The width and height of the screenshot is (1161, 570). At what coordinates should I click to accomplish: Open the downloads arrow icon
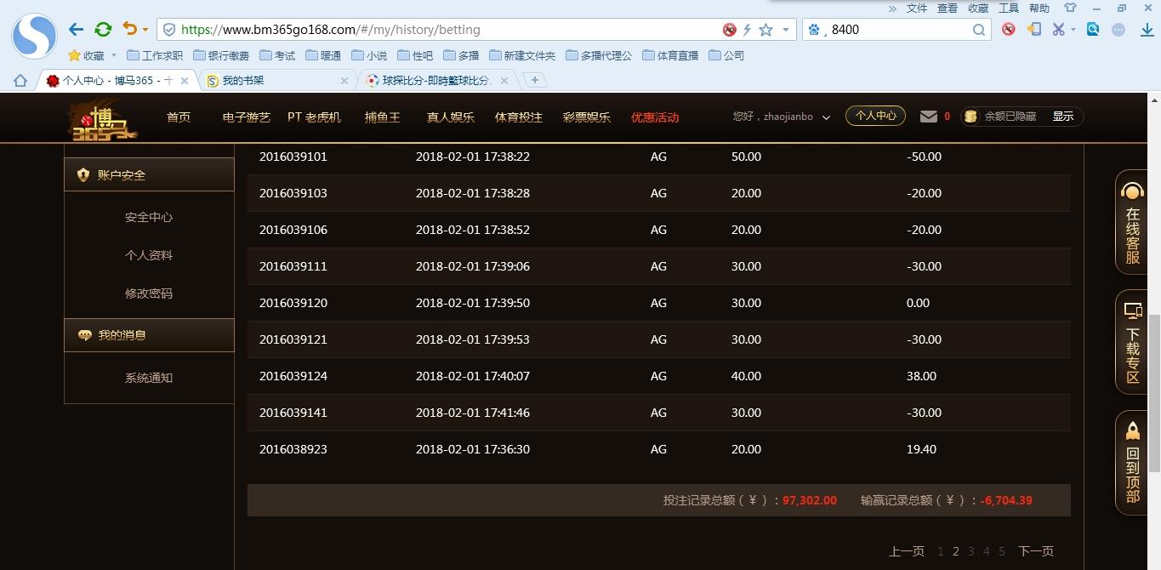(x=1147, y=30)
